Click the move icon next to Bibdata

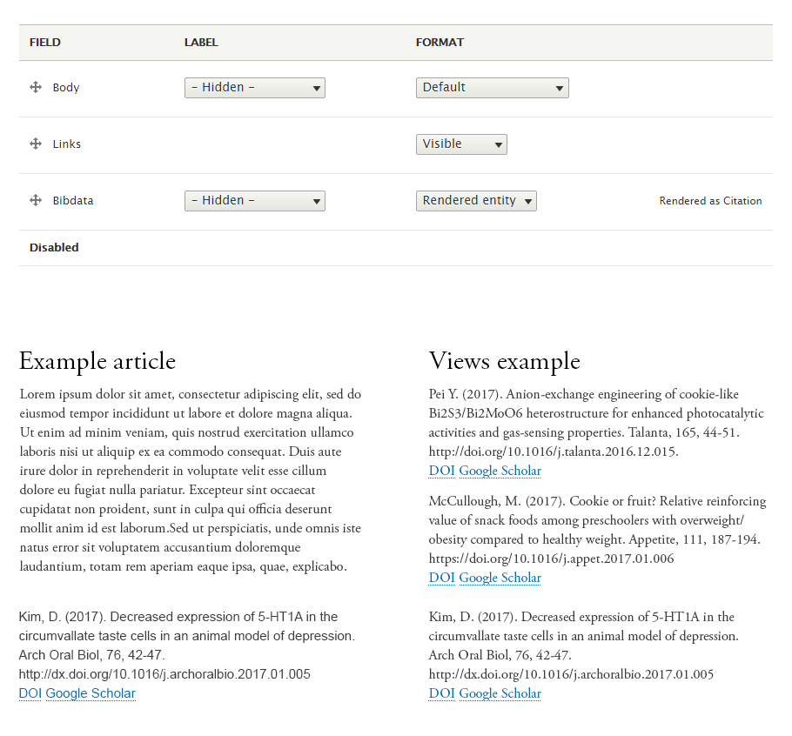36,200
